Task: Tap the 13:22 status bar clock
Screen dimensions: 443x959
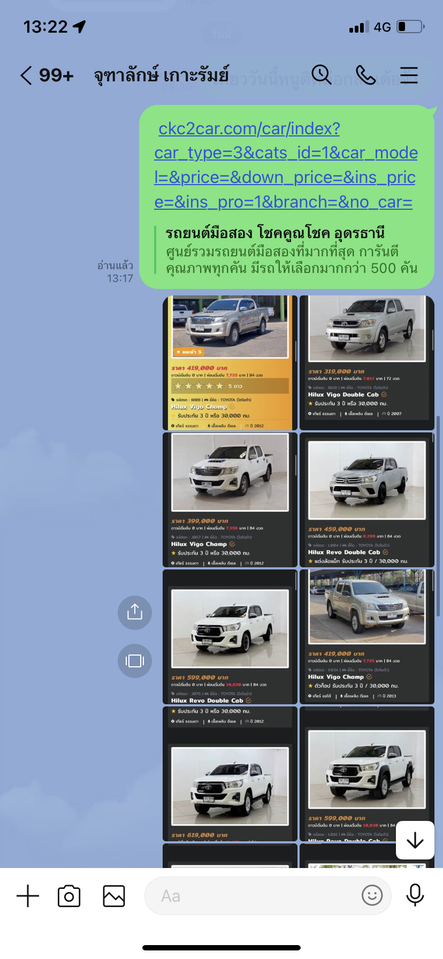Action: coord(45,27)
